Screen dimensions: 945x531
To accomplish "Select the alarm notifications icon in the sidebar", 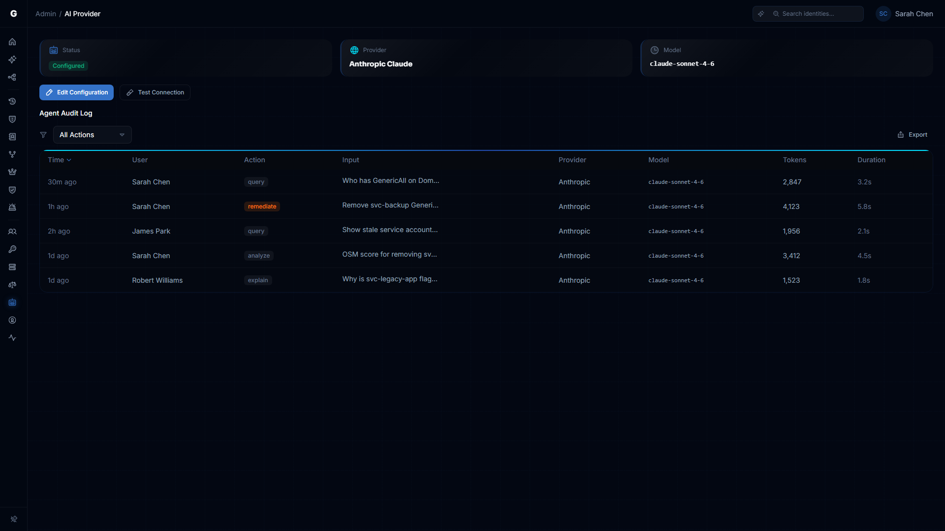I will pos(12,207).
